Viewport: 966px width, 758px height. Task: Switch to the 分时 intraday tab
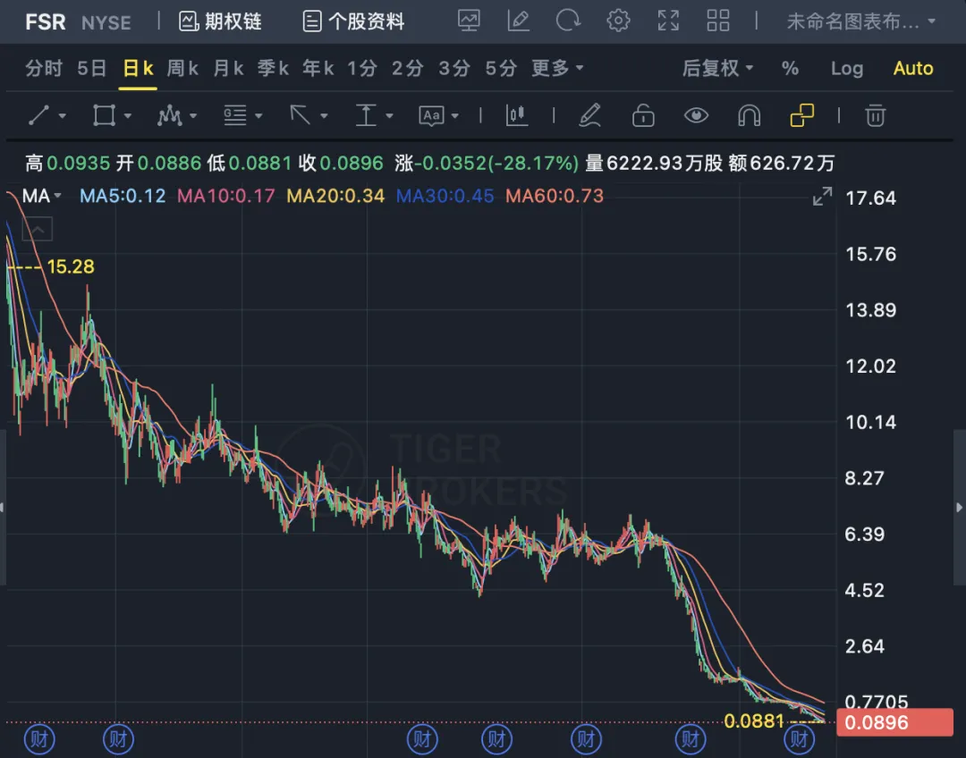pos(44,69)
